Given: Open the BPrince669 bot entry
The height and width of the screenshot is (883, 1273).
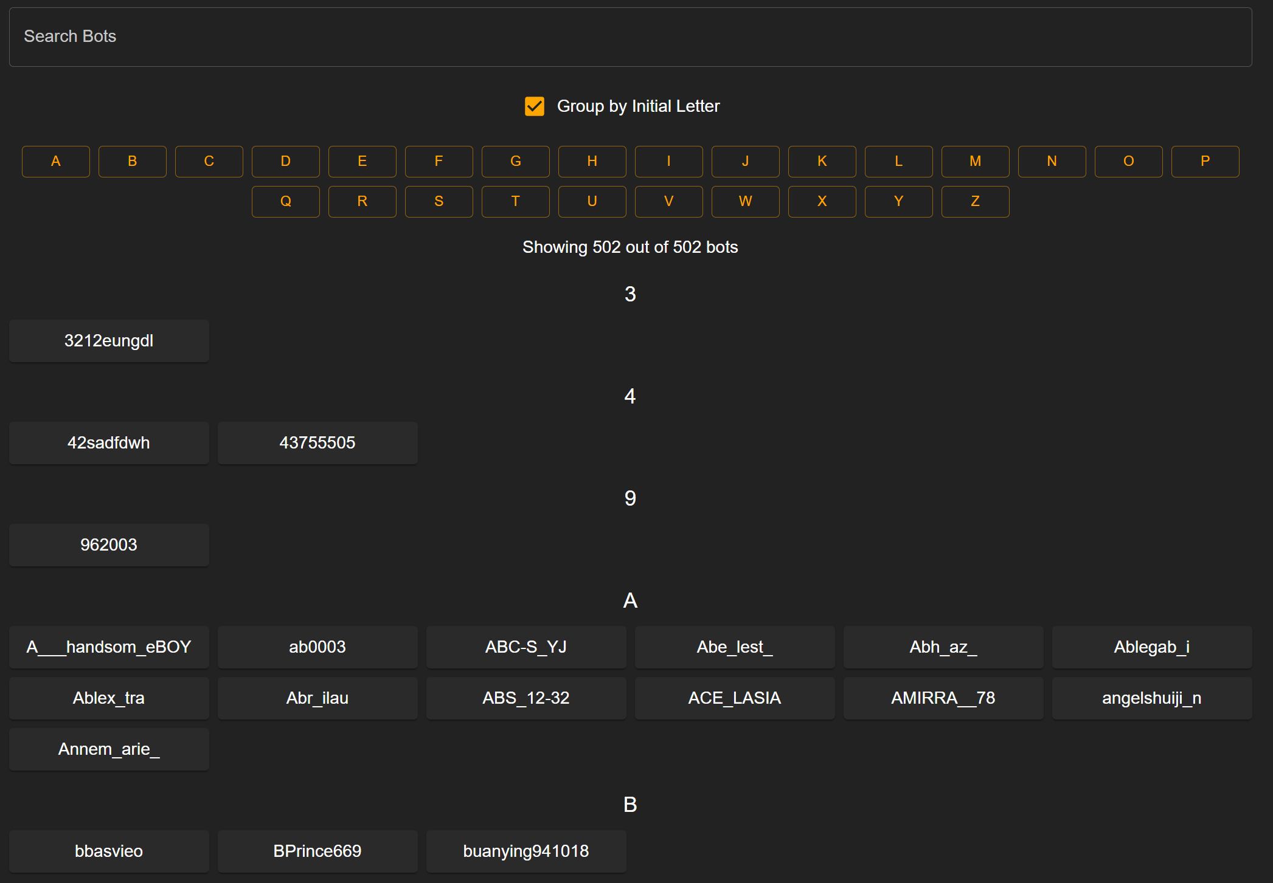Looking at the screenshot, I should [x=317, y=851].
